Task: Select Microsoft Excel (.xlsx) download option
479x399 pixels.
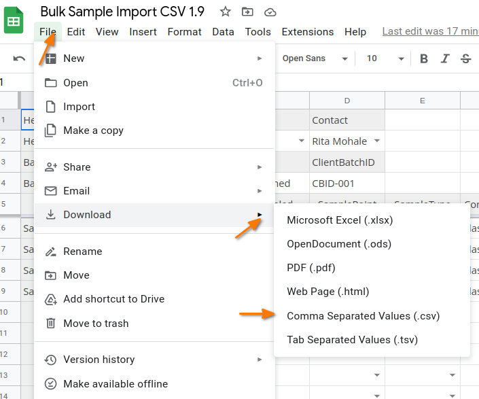Action: coord(340,220)
